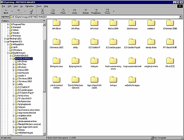
Task: Open the Edit menu
Action: 9,6
